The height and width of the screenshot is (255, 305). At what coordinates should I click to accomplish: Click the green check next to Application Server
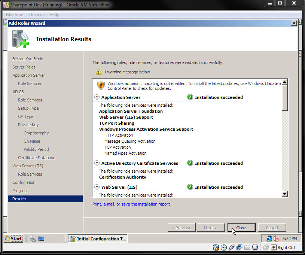[x=190, y=97]
